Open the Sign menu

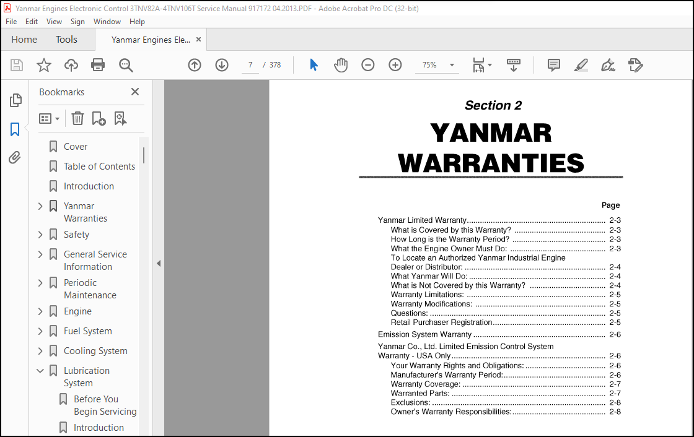tap(77, 22)
